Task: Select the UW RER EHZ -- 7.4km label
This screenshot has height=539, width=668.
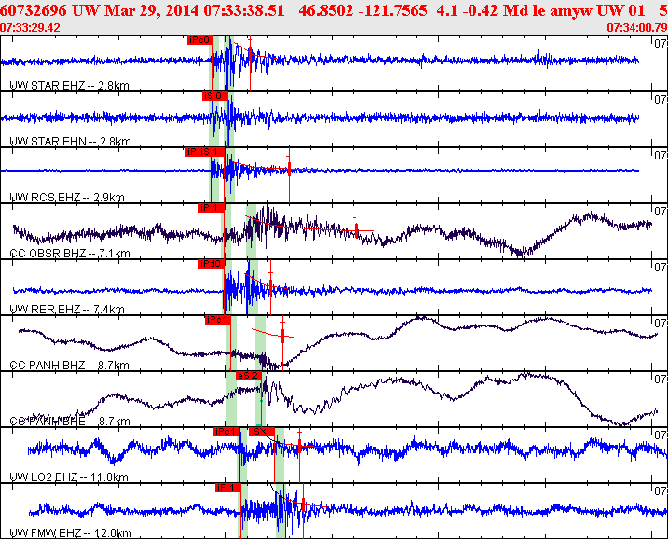Action: [x=67, y=310]
